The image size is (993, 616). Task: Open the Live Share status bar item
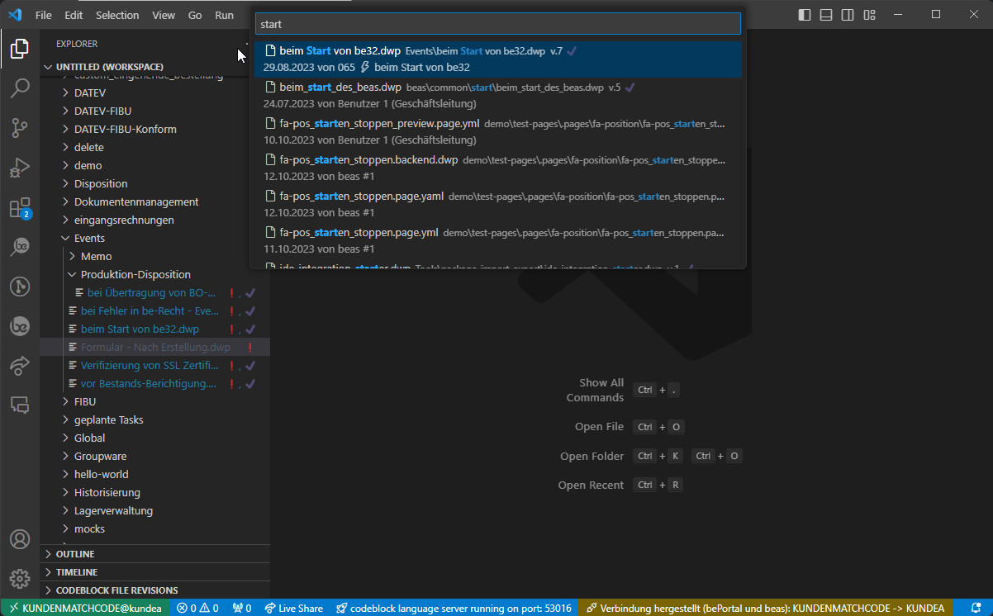(293, 608)
